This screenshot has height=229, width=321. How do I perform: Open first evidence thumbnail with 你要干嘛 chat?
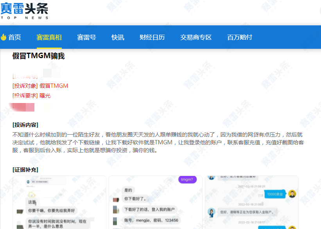click(59, 202)
